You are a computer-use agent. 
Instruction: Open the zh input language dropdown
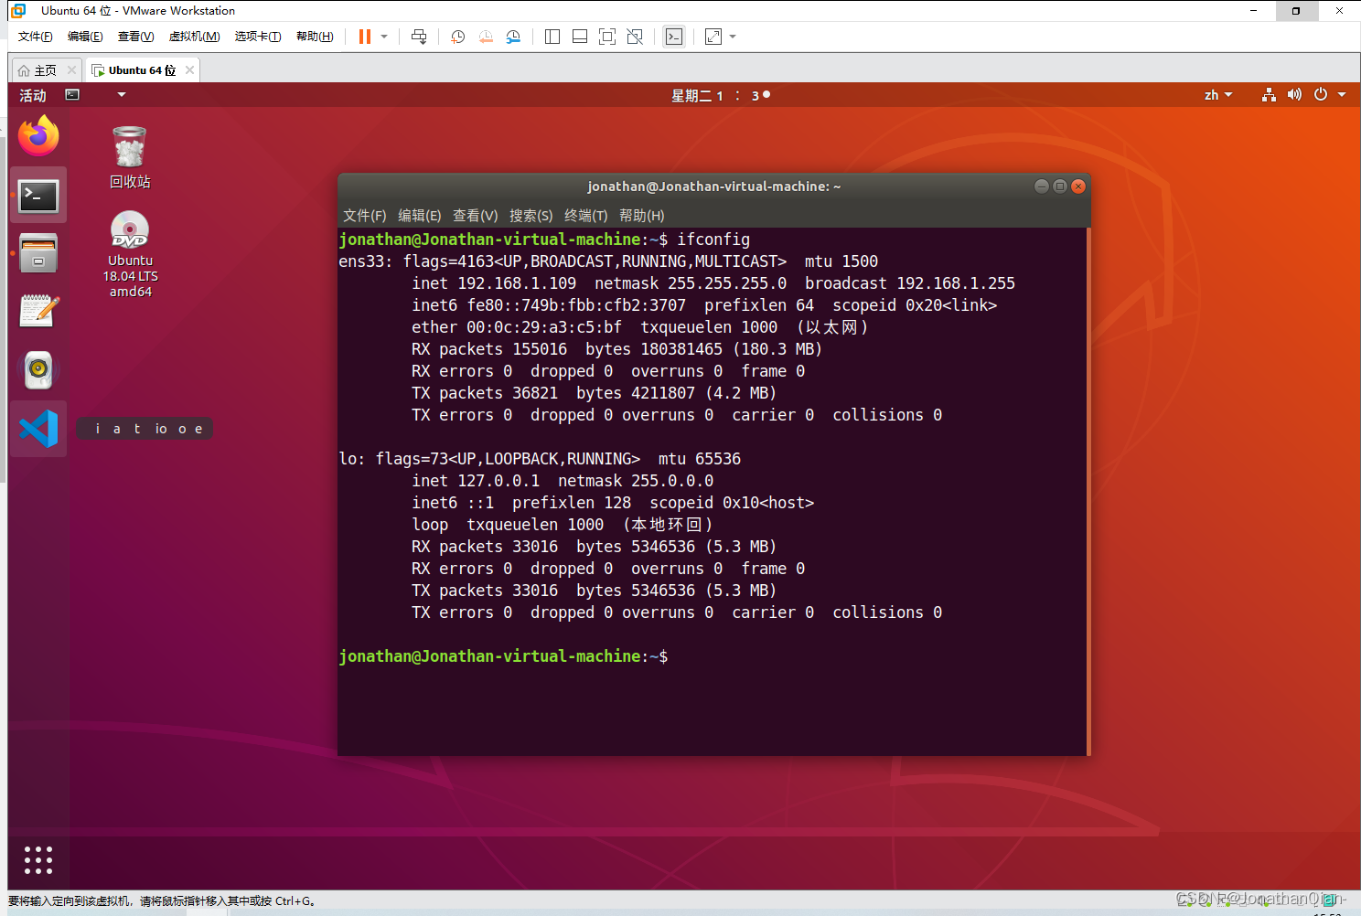pyautogui.click(x=1218, y=95)
